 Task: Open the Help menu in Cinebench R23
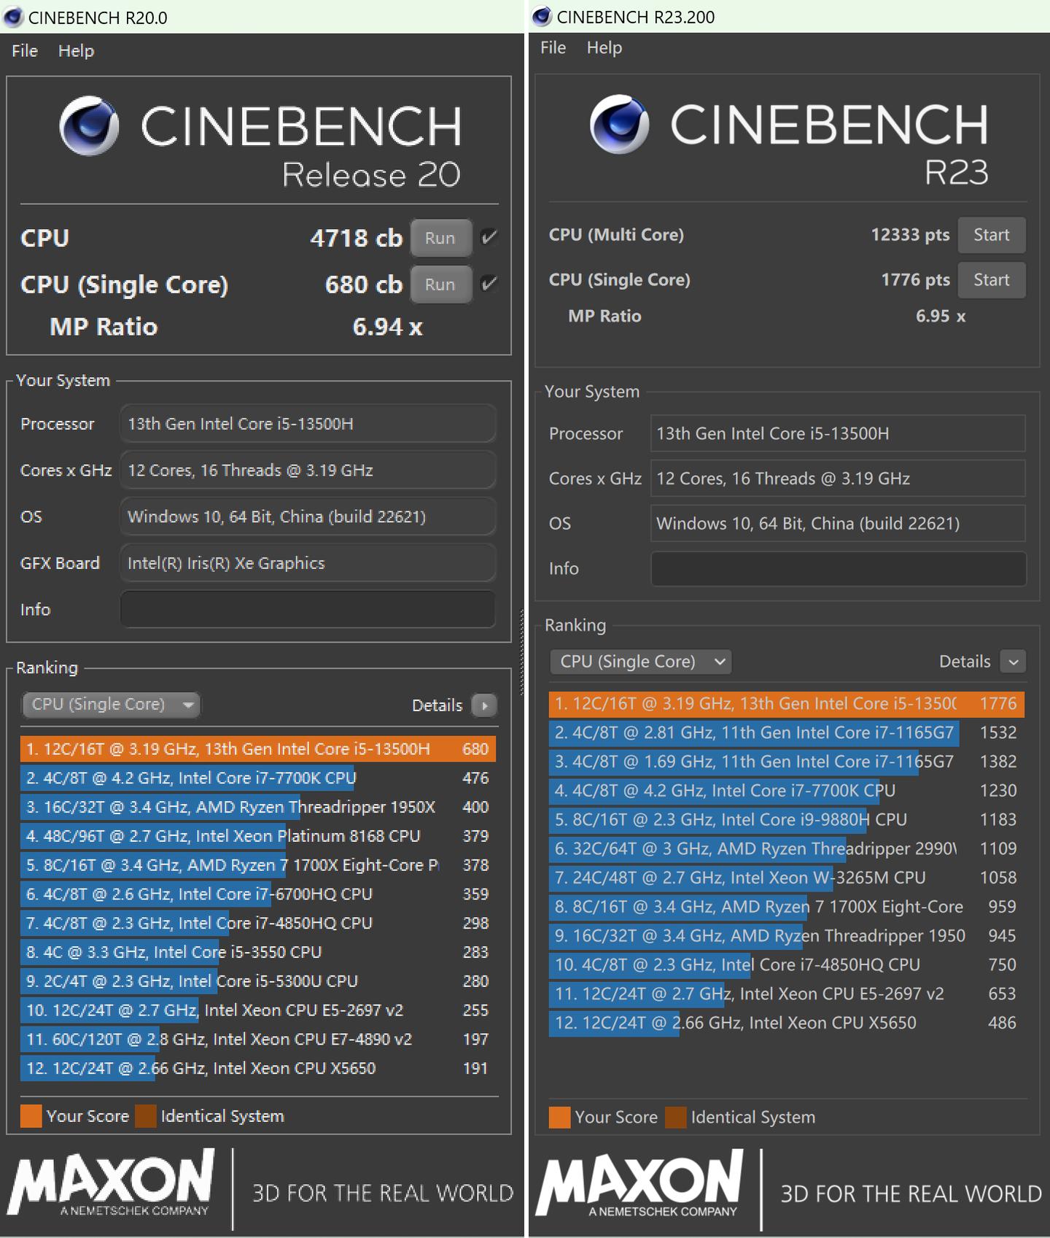pos(604,48)
